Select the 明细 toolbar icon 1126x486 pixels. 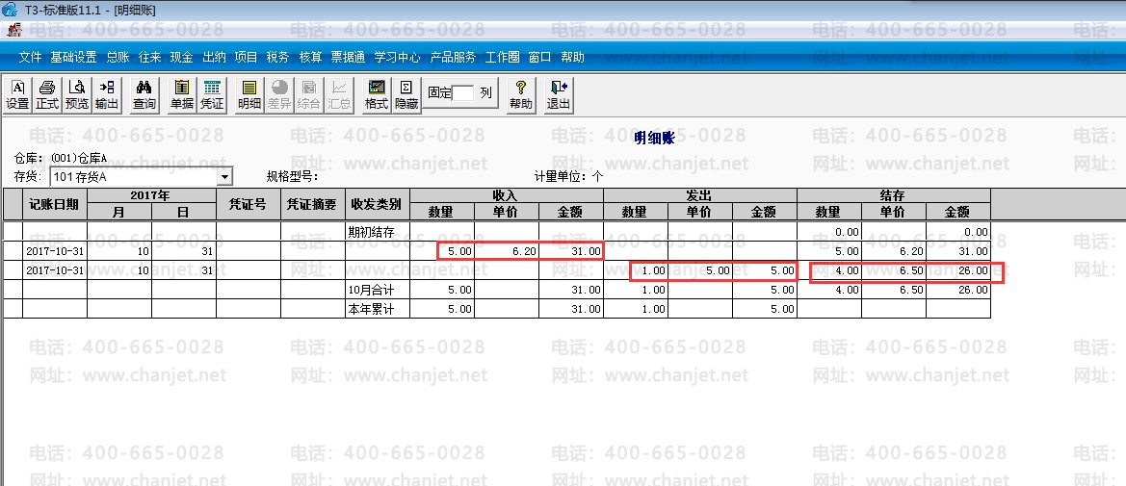249,94
